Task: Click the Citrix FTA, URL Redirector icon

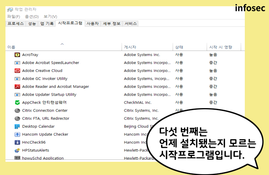Action: tap(17, 118)
